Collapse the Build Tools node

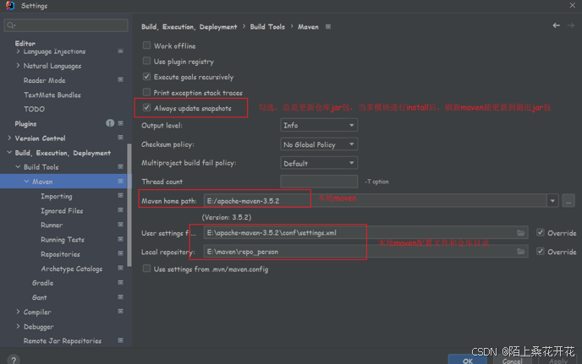click(18, 167)
